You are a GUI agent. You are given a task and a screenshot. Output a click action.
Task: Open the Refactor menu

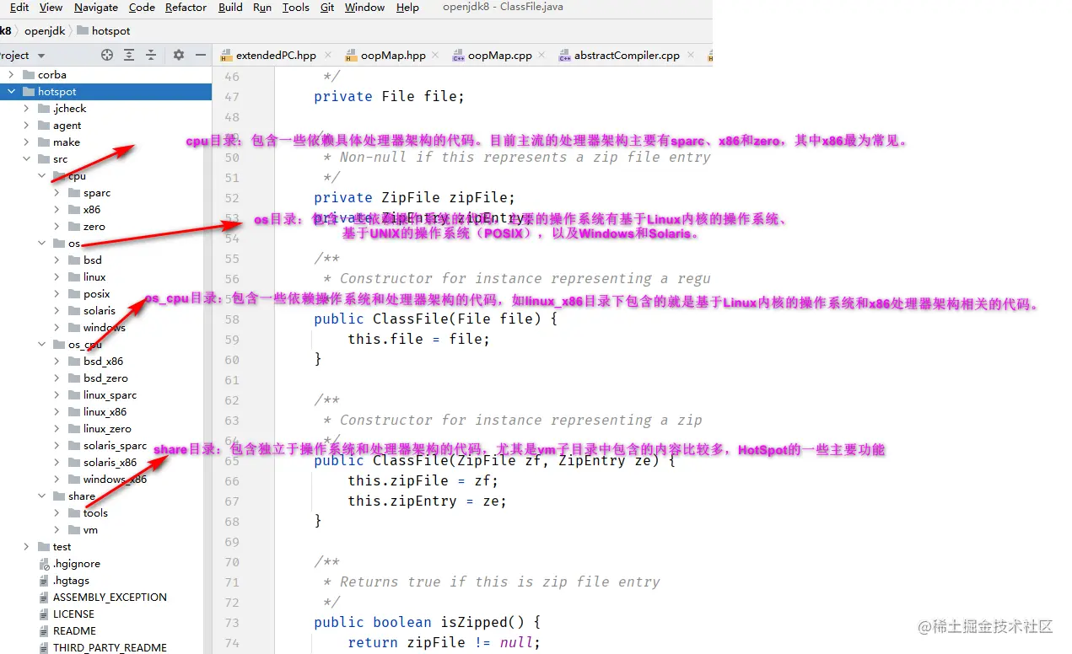(x=186, y=8)
